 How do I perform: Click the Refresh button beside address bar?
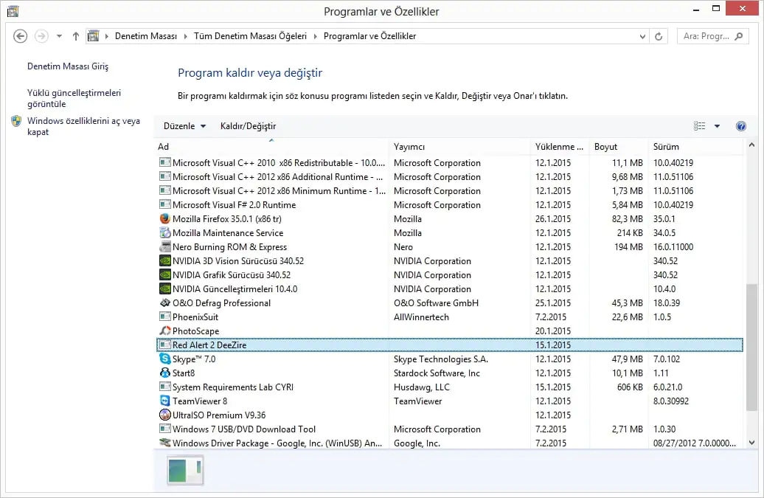(x=659, y=36)
